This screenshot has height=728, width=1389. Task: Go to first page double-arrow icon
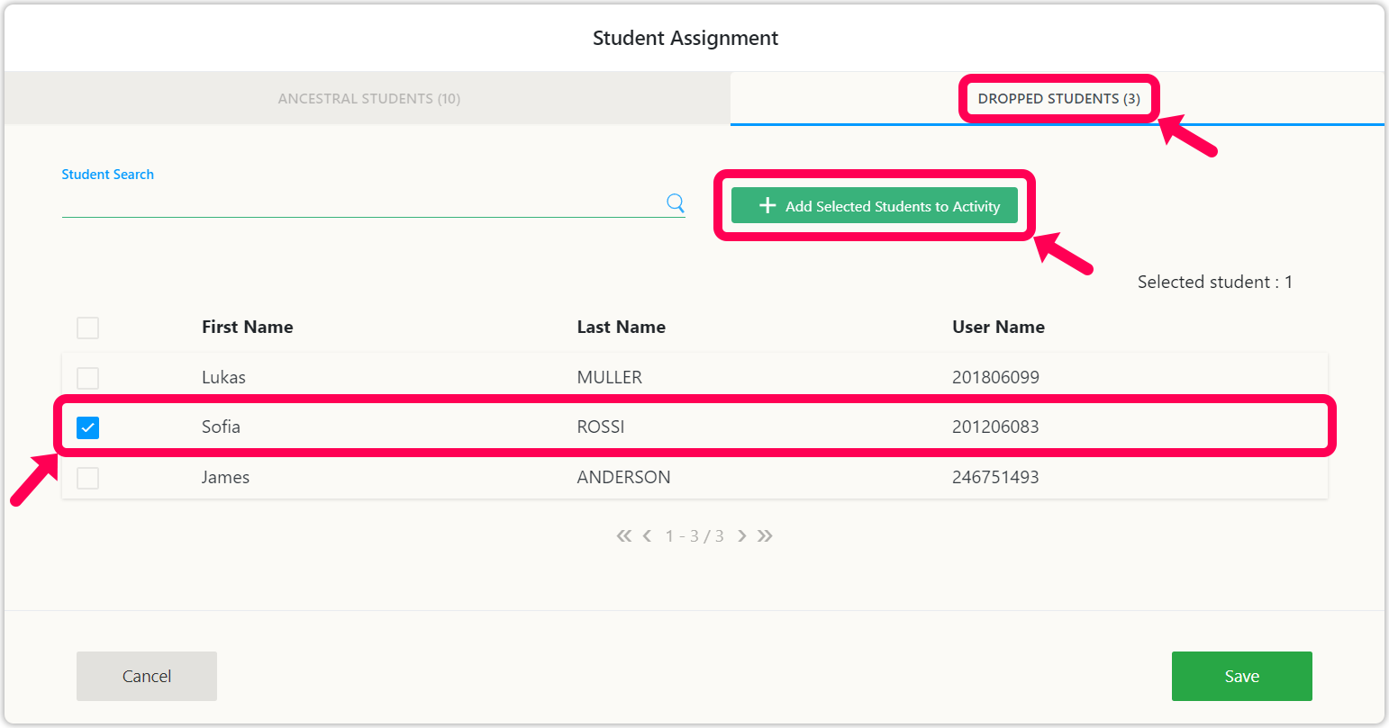tap(623, 536)
